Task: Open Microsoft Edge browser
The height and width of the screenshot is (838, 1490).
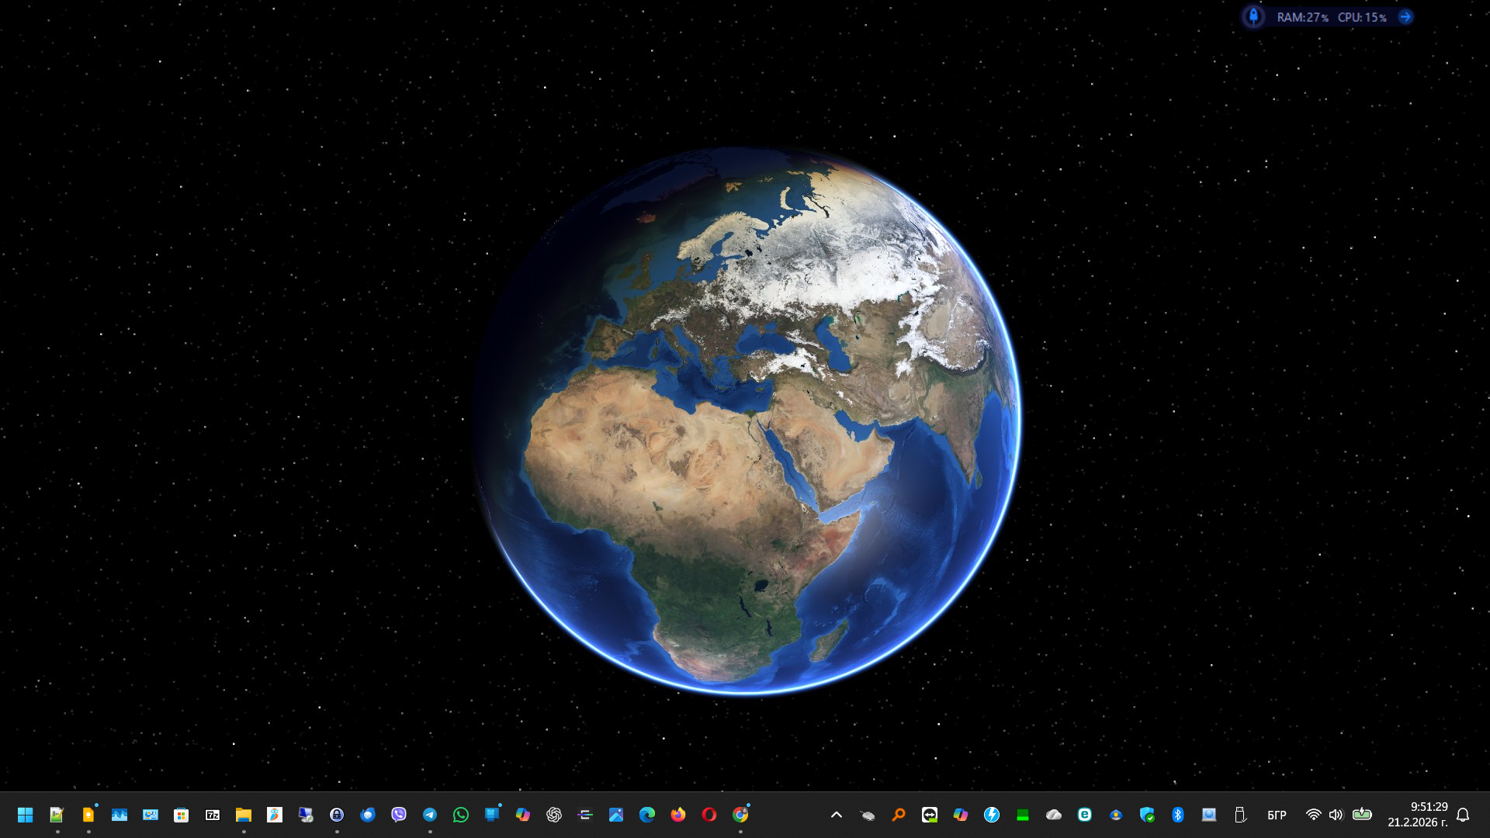Action: tap(647, 815)
